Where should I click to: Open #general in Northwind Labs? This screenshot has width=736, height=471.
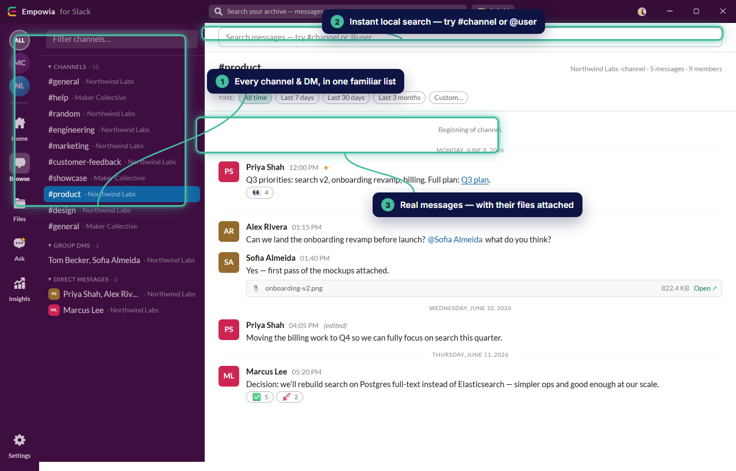click(x=122, y=82)
